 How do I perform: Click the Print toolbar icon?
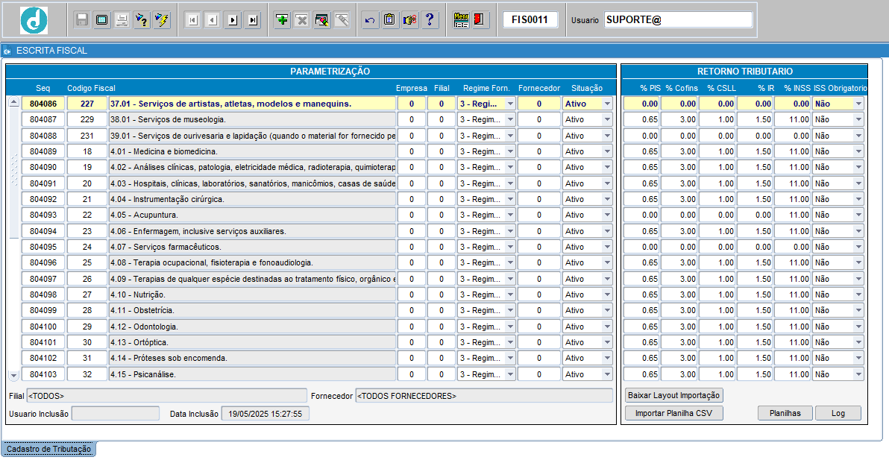click(122, 20)
